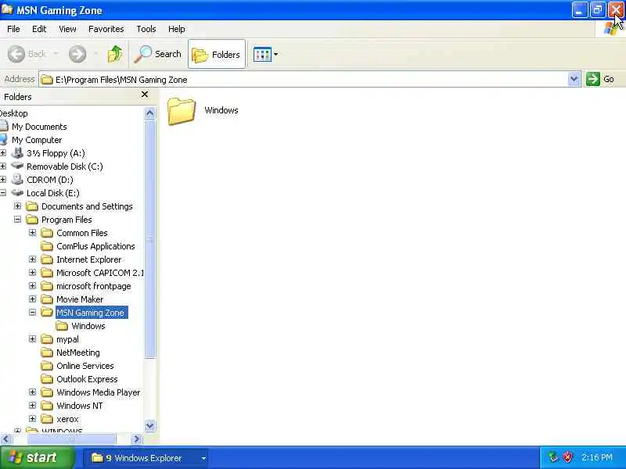626x469 pixels.
Task: Click the Safely Remove Hardware tray icon
Action: (553, 457)
